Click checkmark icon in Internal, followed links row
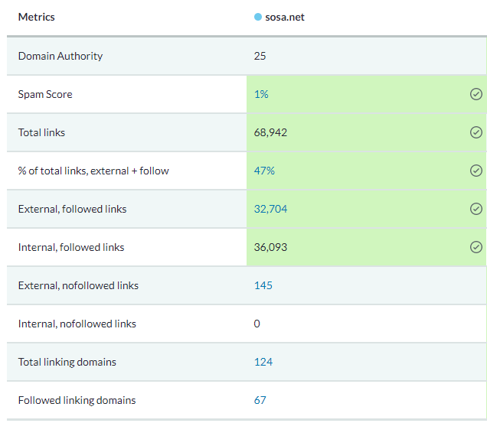 click(476, 247)
